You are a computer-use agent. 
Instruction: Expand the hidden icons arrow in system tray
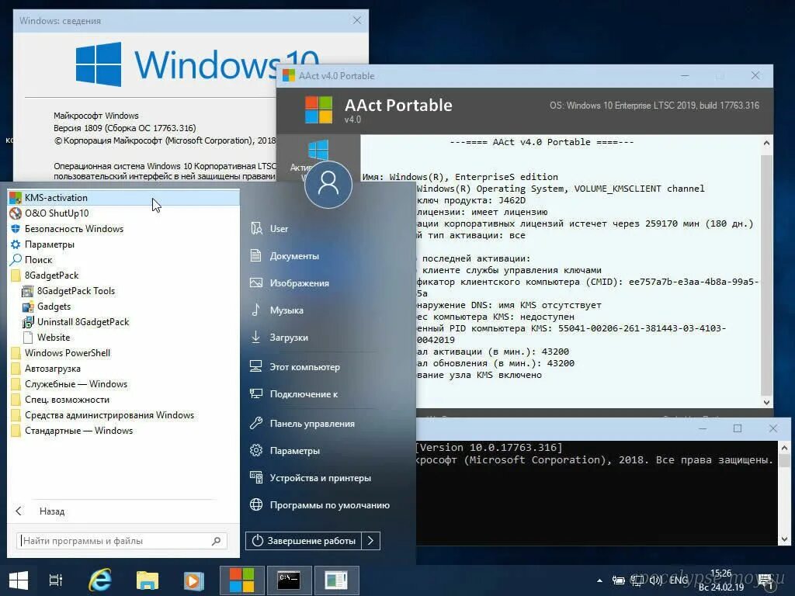pyautogui.click(x=598, y=580)
